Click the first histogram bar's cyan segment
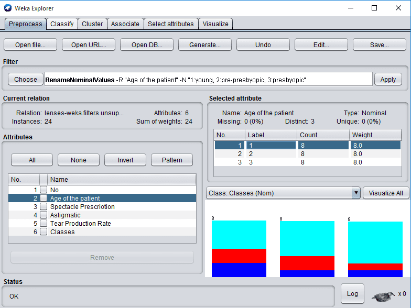Screen dimensions: 411x308 [x=239, y=235]
